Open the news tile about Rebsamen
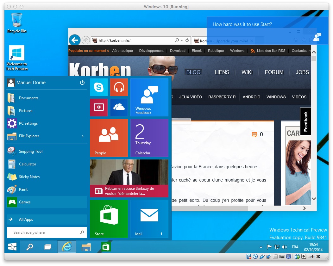Viewport: 333px width, 266px height. pyautogui.click(x=129, y=178)
